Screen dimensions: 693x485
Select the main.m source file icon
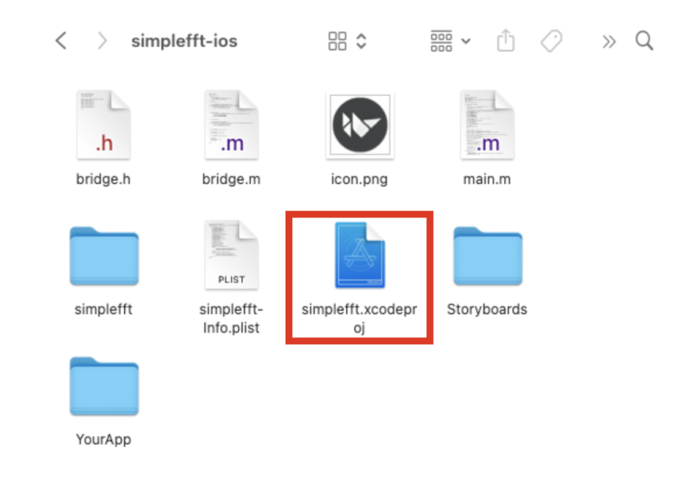[487, 124]
